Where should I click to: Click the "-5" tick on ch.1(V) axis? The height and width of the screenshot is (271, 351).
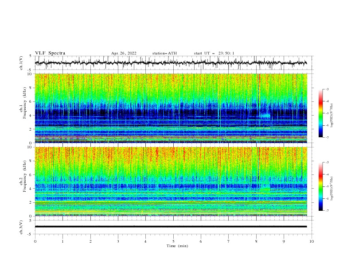click(30, 70)
